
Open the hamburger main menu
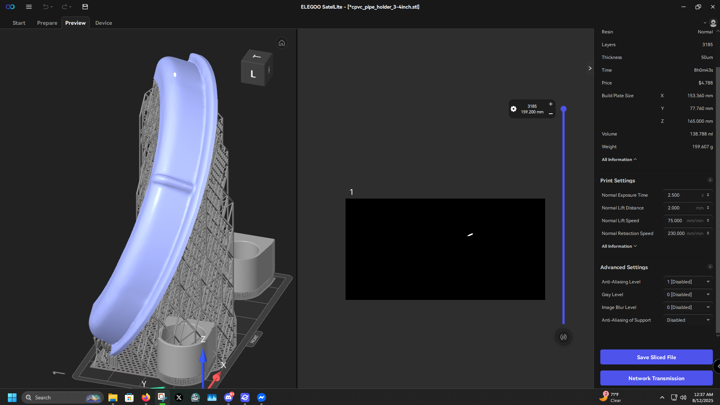[x=29, y=7]
